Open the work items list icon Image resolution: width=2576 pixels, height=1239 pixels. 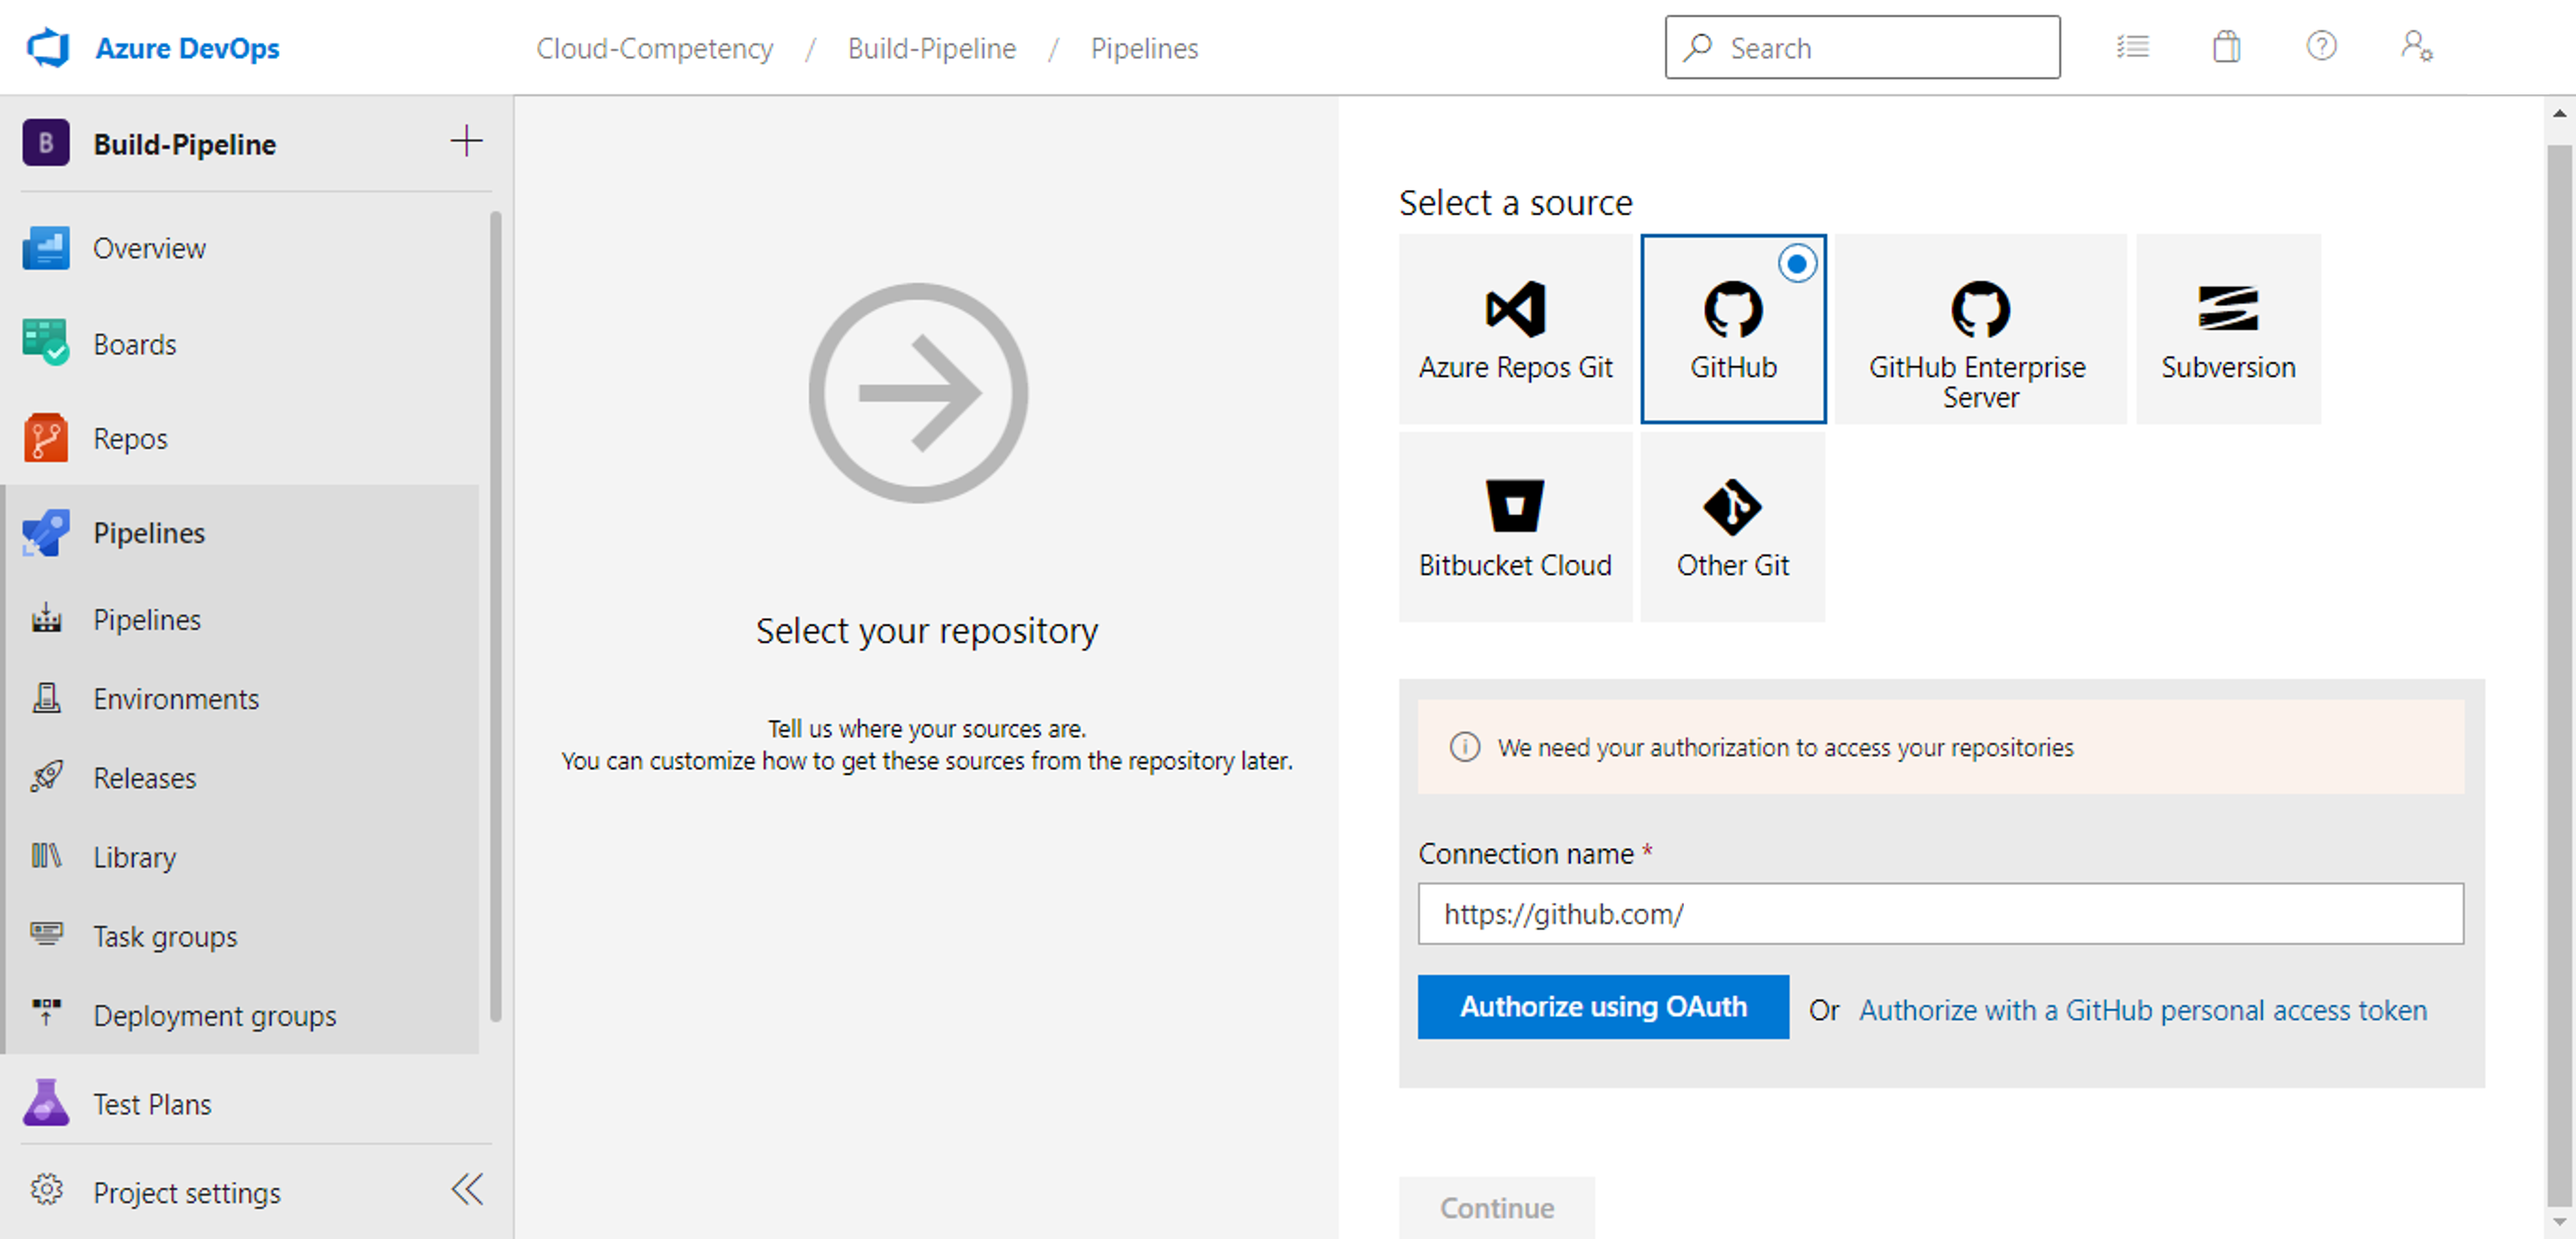(x=2132, y=47)
